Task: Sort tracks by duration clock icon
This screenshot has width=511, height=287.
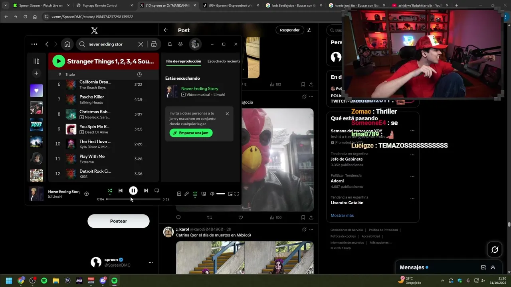Action: coord(139,75)
